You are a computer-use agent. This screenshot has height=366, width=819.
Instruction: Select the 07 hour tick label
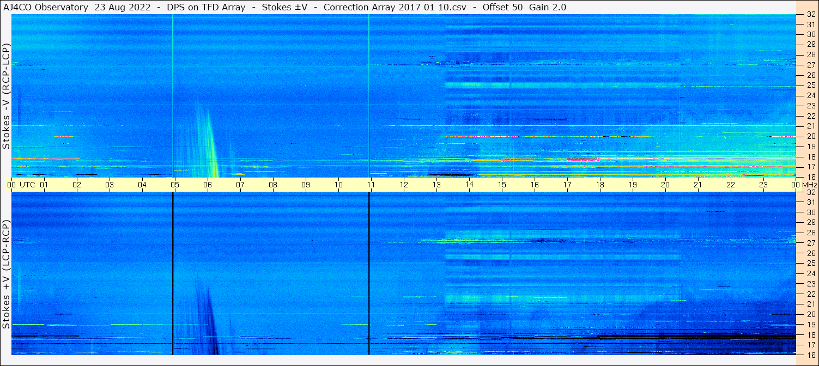pos(240,185)
